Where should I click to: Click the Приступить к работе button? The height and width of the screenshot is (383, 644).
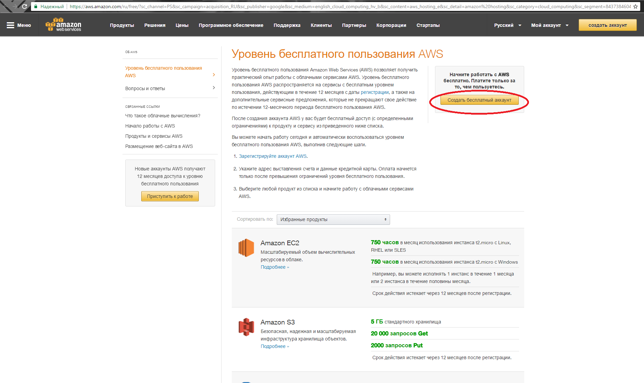tap(170, 196)
